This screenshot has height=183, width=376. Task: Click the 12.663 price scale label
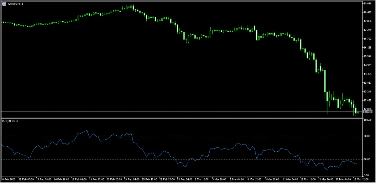point(367,101)
